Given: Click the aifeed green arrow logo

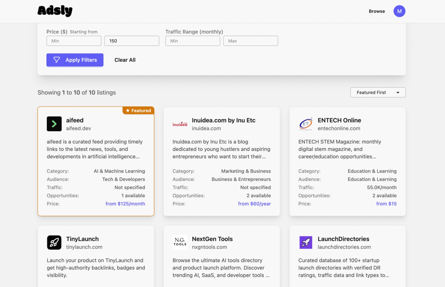Looking at the screenshot, I should click(x=54, y=124).
